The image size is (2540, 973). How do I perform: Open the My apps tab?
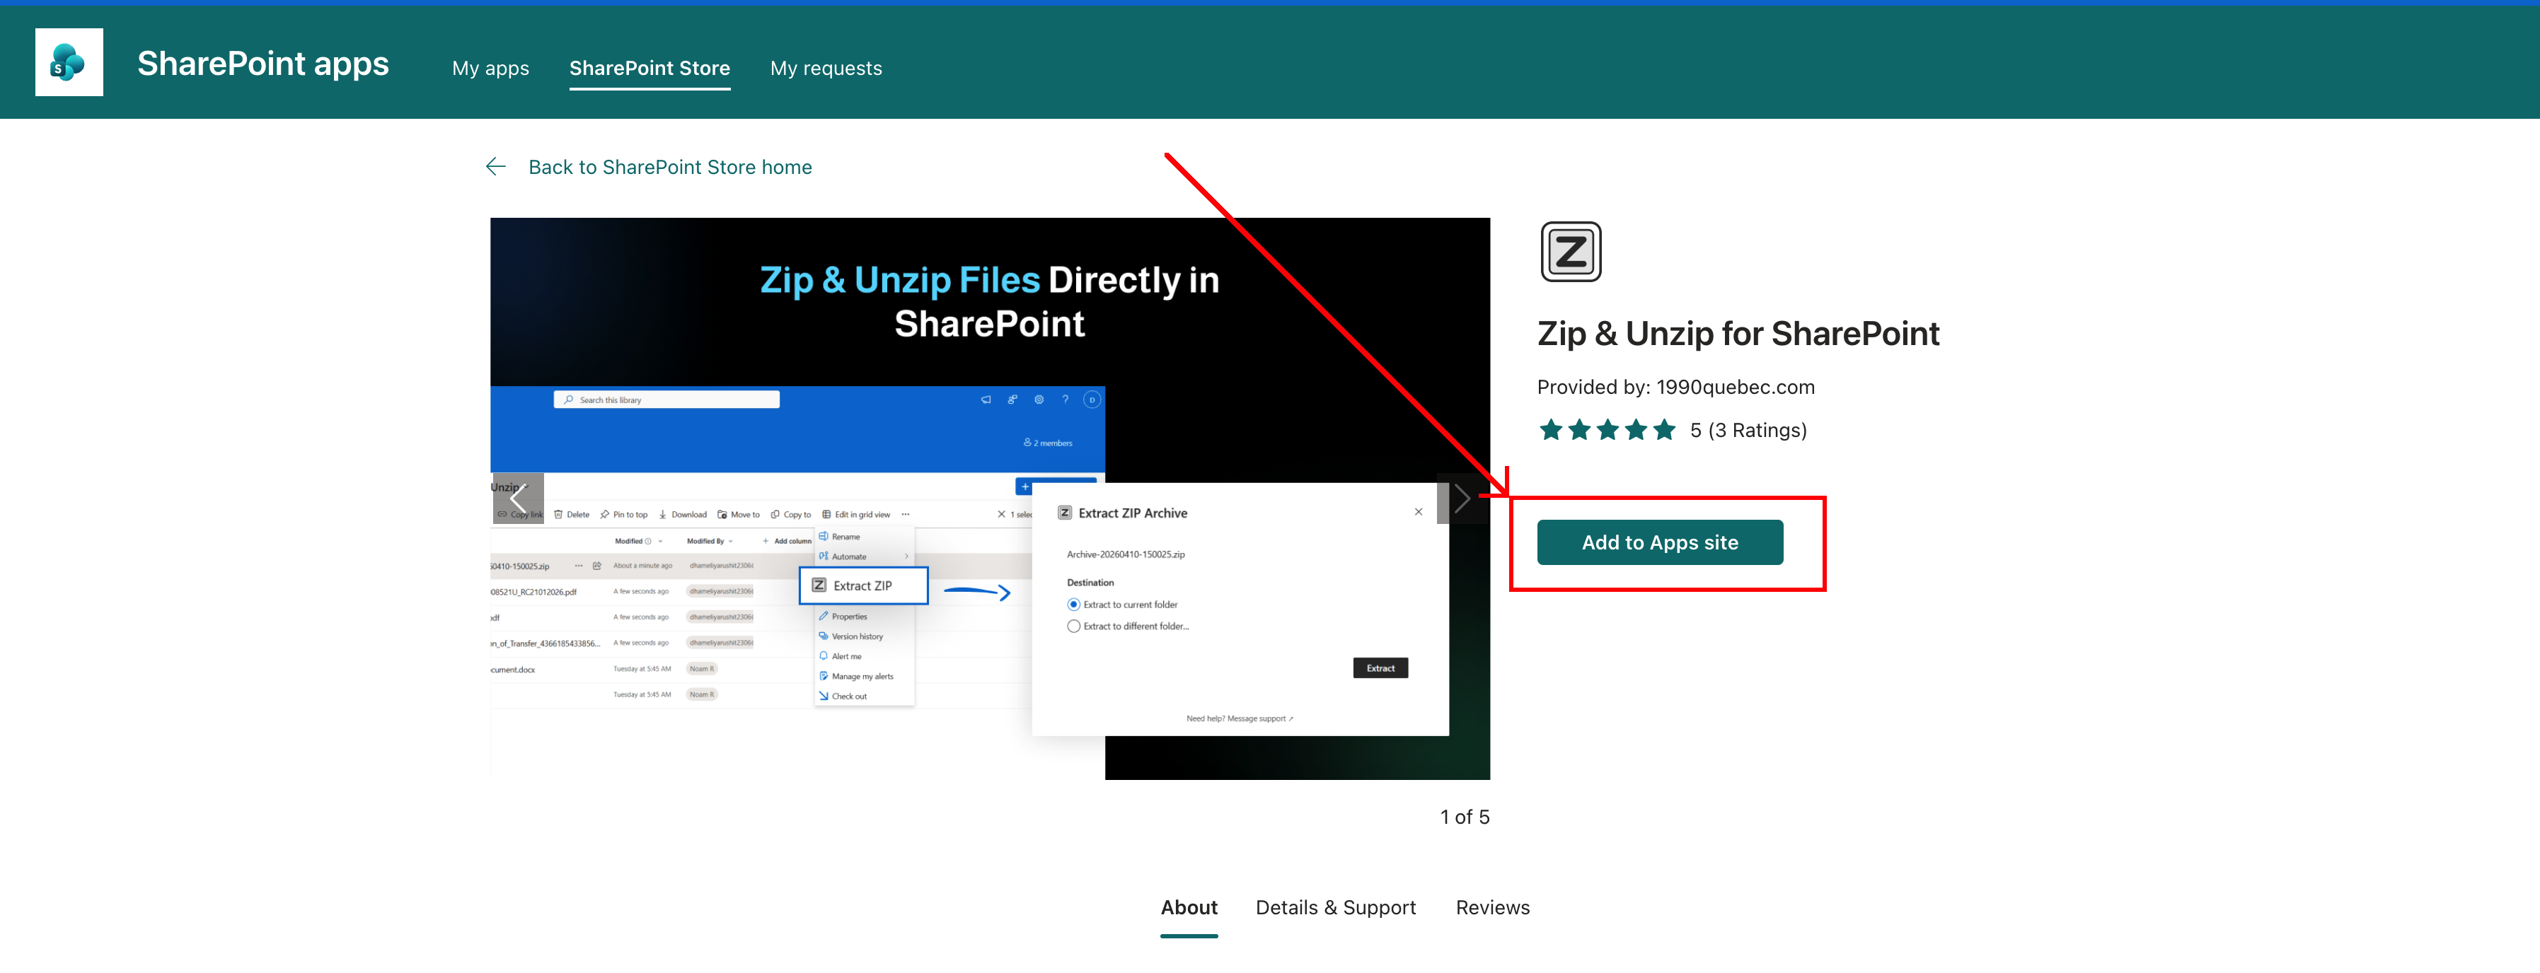(490, 68)
